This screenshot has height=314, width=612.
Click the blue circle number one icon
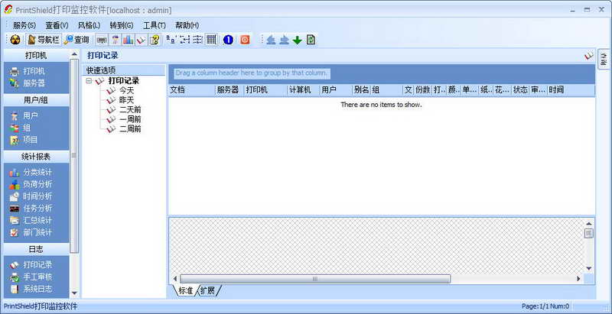tap(228, 40)
